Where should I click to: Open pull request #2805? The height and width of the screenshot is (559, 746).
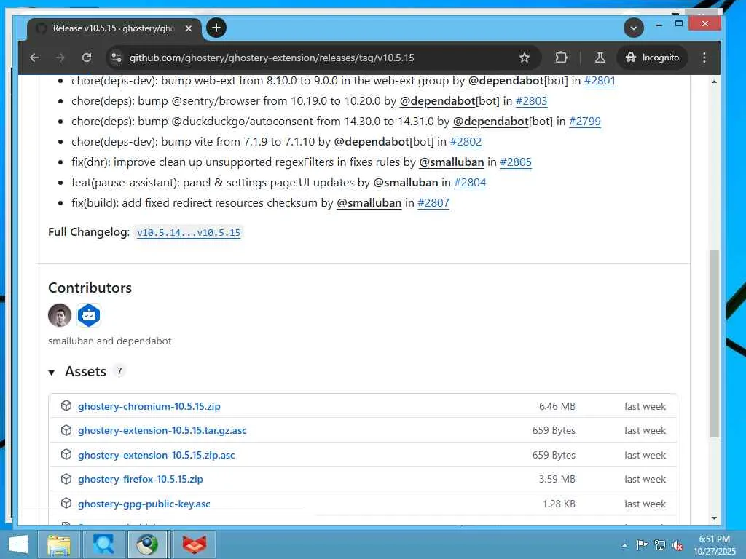click(516, 162)
